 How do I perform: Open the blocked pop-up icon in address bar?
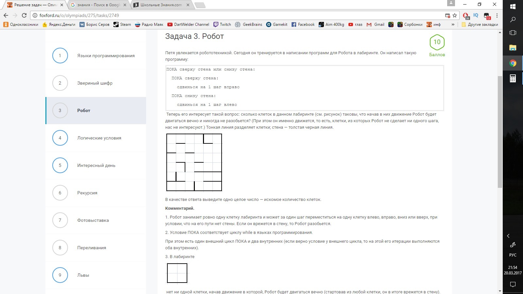click(x=447, y=15)
